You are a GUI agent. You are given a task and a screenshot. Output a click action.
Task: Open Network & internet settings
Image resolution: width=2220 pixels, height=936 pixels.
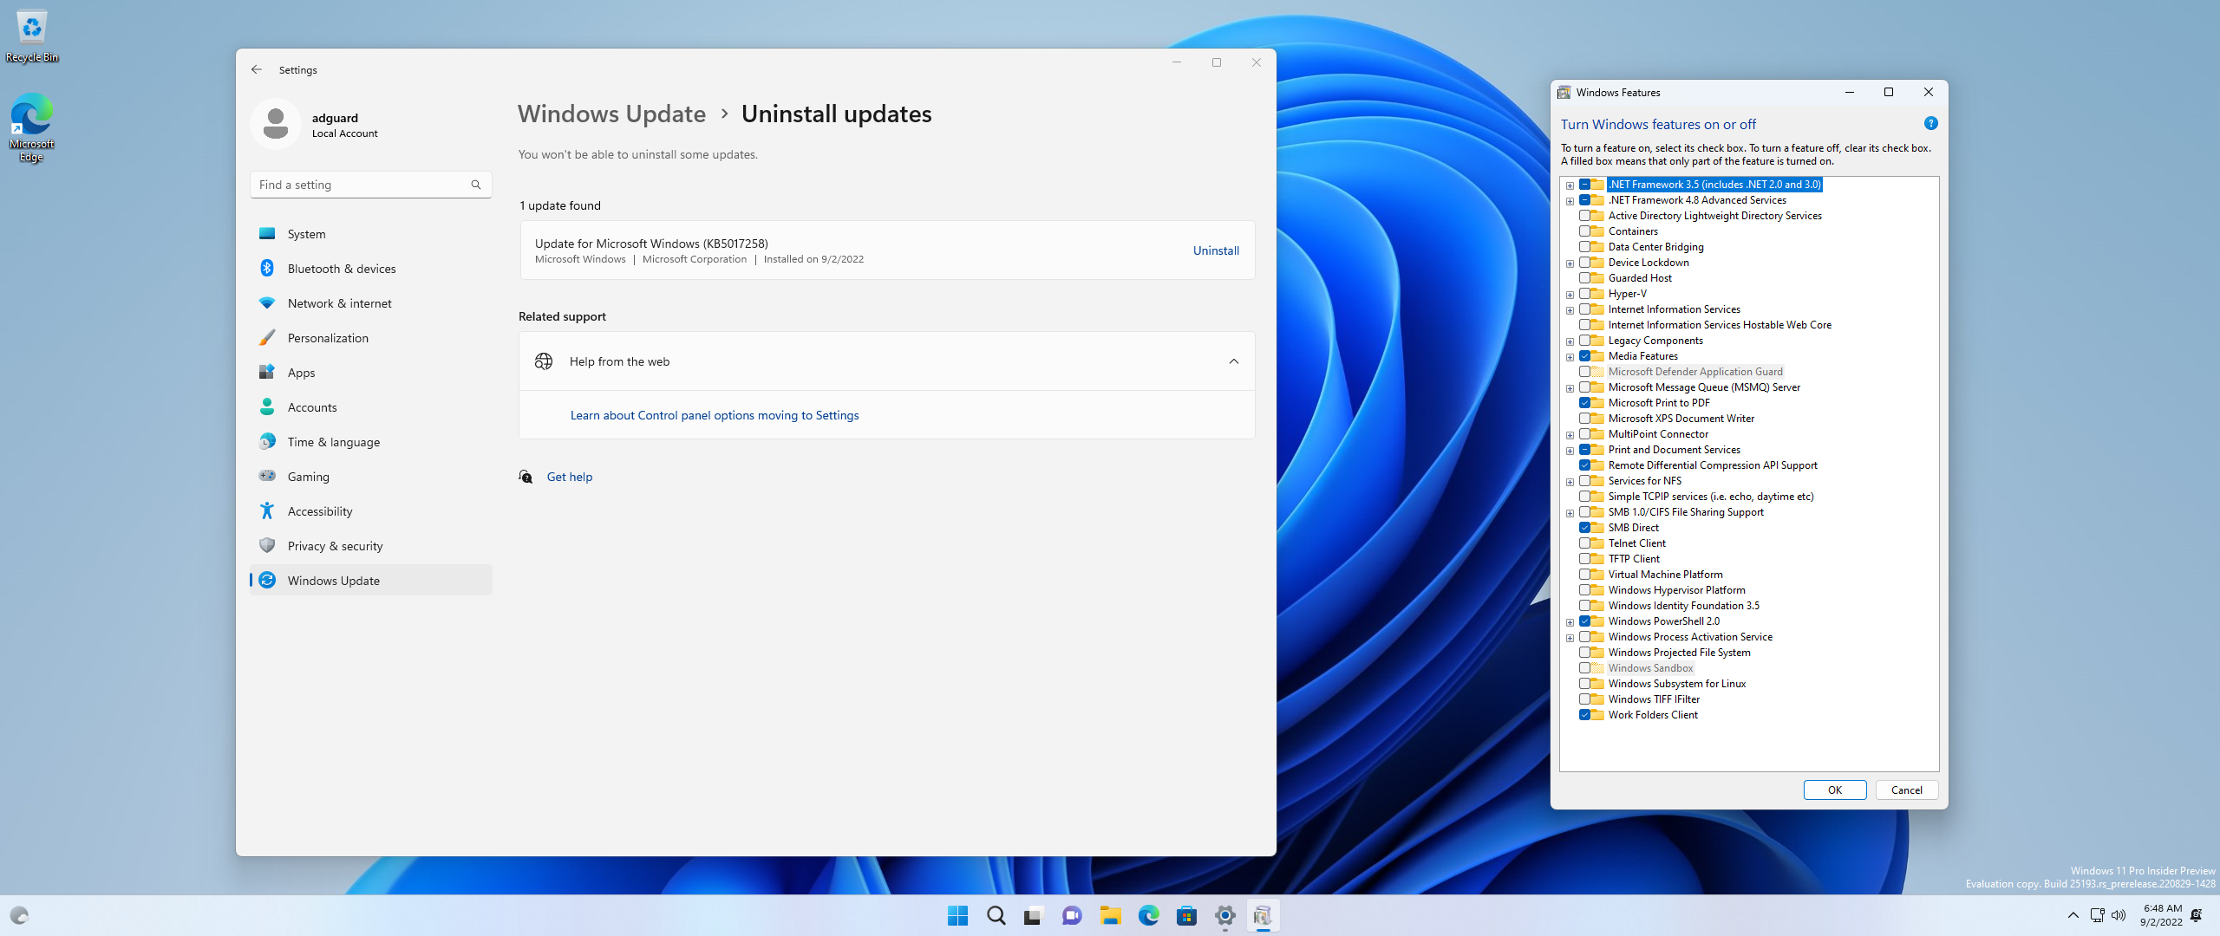point(371,303)
